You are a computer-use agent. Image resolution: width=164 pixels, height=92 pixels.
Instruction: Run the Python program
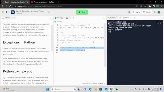[82, 12]
